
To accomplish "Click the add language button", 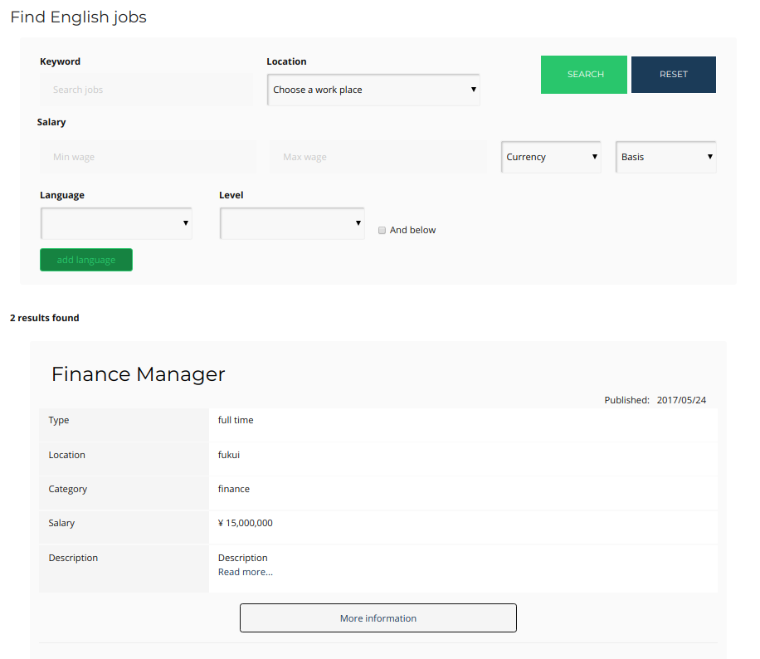I will (86, 260).
